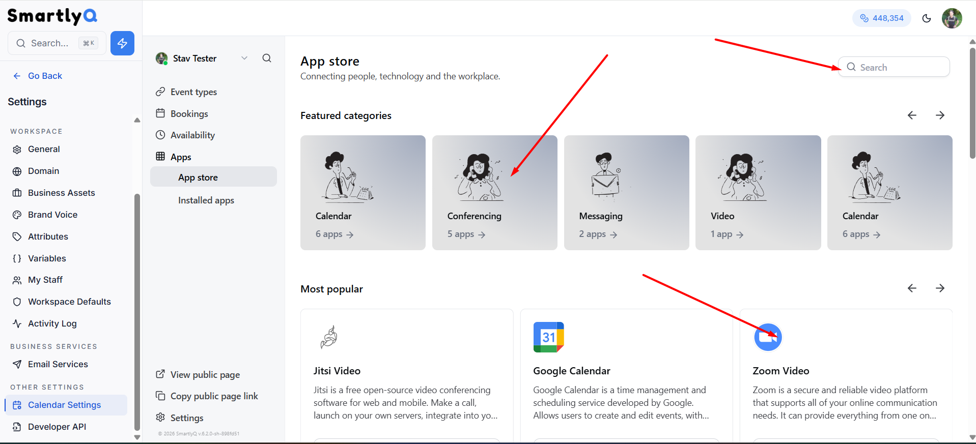Open Workspace Defaults settings
976x444 pixels.
[x=69, y=302]
